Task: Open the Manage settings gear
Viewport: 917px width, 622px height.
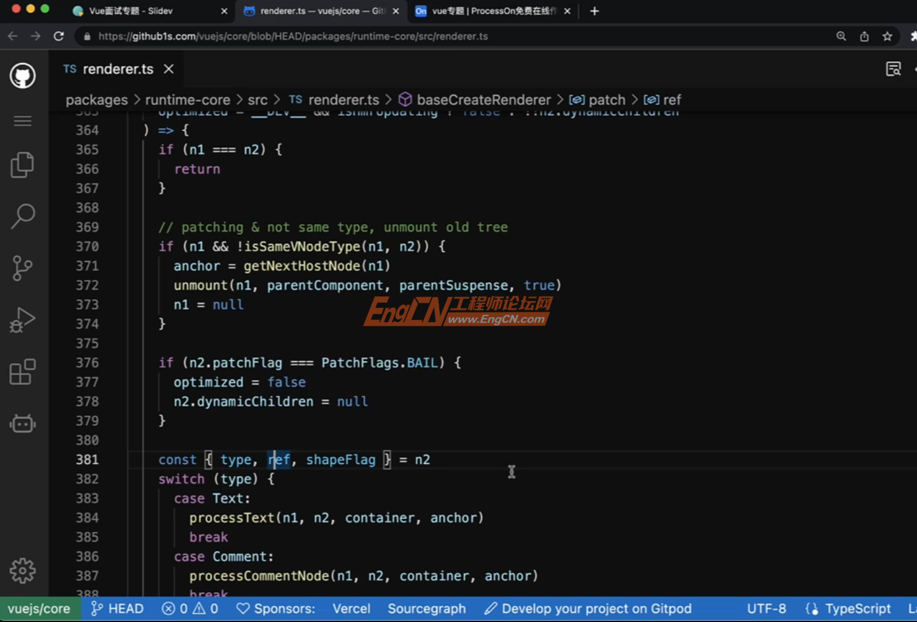Action: pos(22,570)
